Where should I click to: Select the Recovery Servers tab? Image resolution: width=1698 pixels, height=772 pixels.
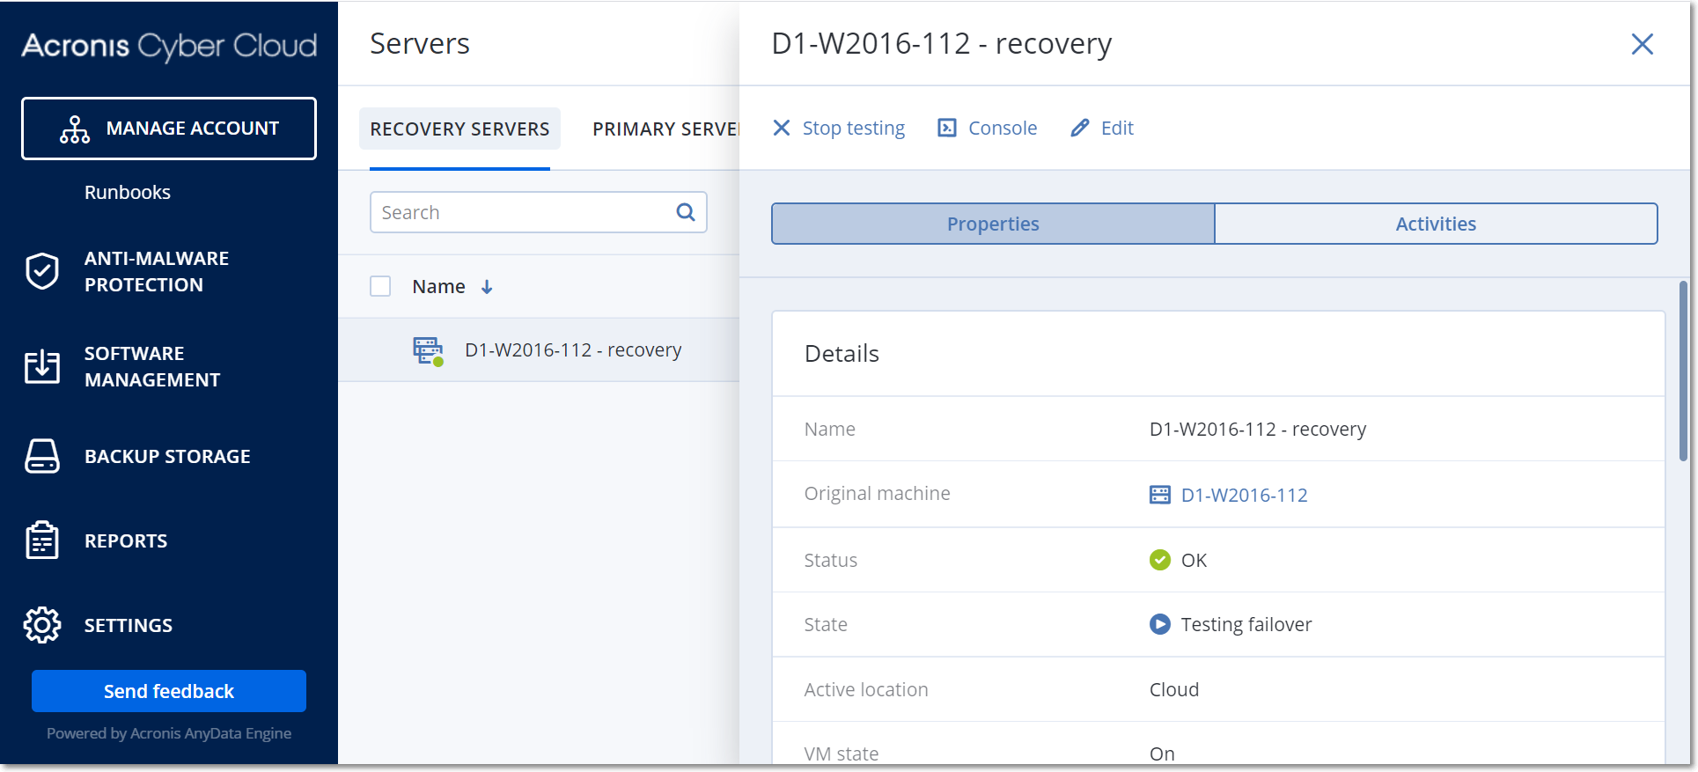click(459, 129)
